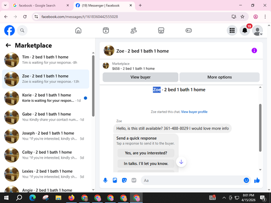Jump to latest message down arrow

(181, 162)
